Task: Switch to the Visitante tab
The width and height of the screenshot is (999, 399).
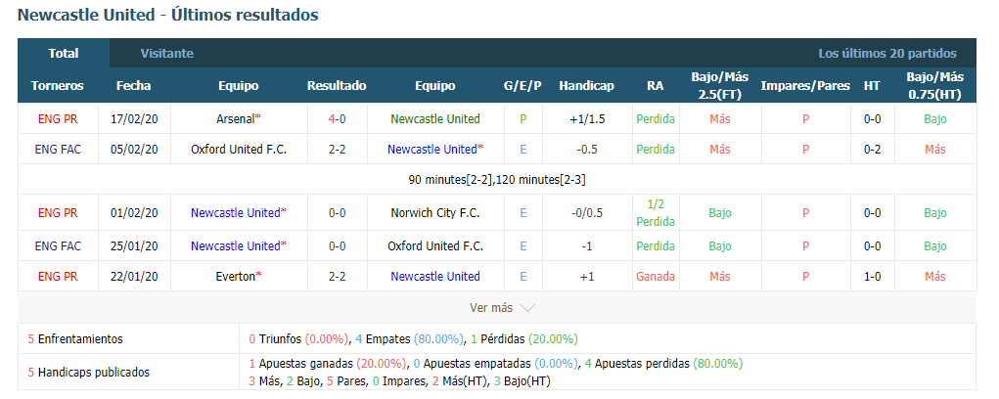Action: click(167, 54)
